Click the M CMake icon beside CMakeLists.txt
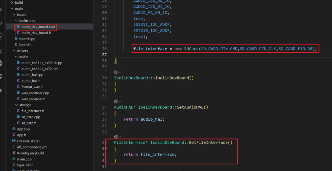This screenshot has height=171, width=332. [14, 141]
